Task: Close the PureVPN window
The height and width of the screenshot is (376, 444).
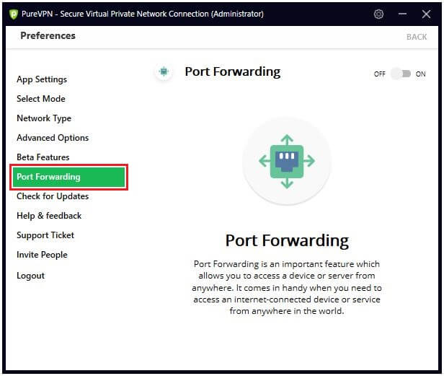Action: [426, 14]
